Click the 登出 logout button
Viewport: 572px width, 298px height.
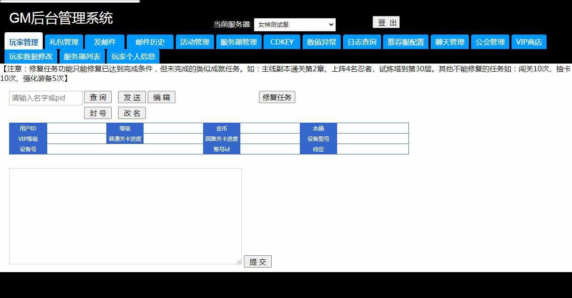point(386,22)
